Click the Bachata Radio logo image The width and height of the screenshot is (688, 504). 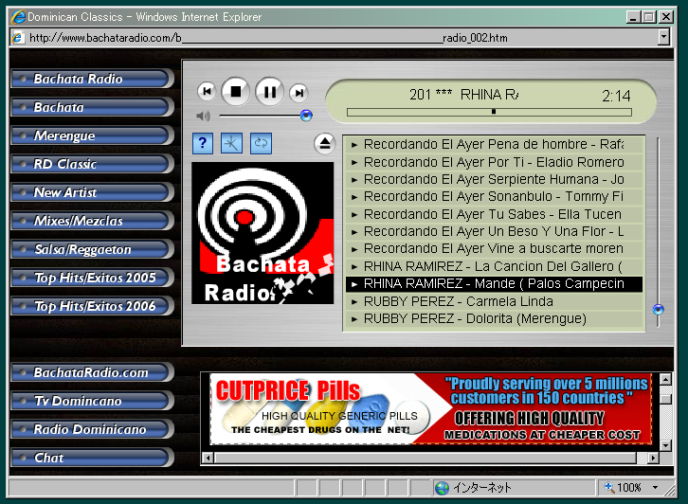(263, 233)
